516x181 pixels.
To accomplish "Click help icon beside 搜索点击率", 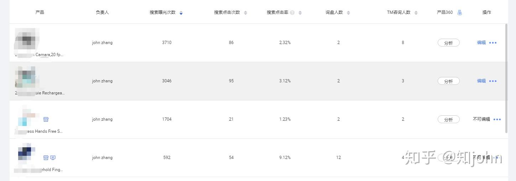I will click(x=292, y=12).
